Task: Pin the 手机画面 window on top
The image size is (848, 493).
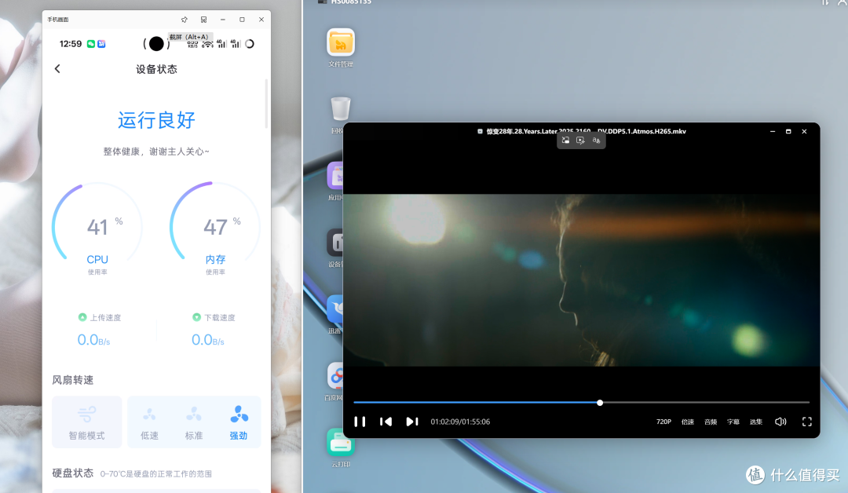Action: (185, 20)
